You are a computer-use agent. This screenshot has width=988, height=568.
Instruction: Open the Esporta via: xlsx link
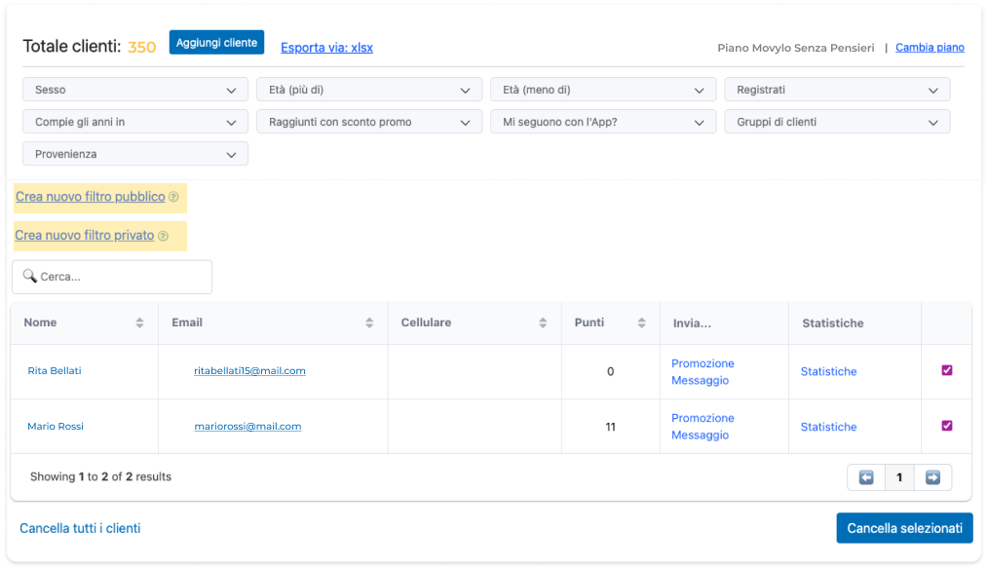click(326, 47)
